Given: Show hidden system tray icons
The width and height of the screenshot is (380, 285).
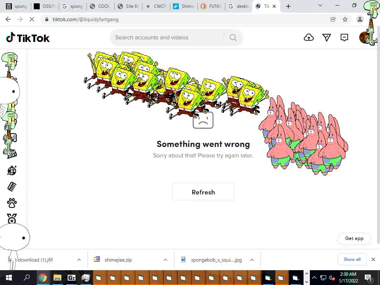Looking at the screenshot, I should [x=314, y=278].
